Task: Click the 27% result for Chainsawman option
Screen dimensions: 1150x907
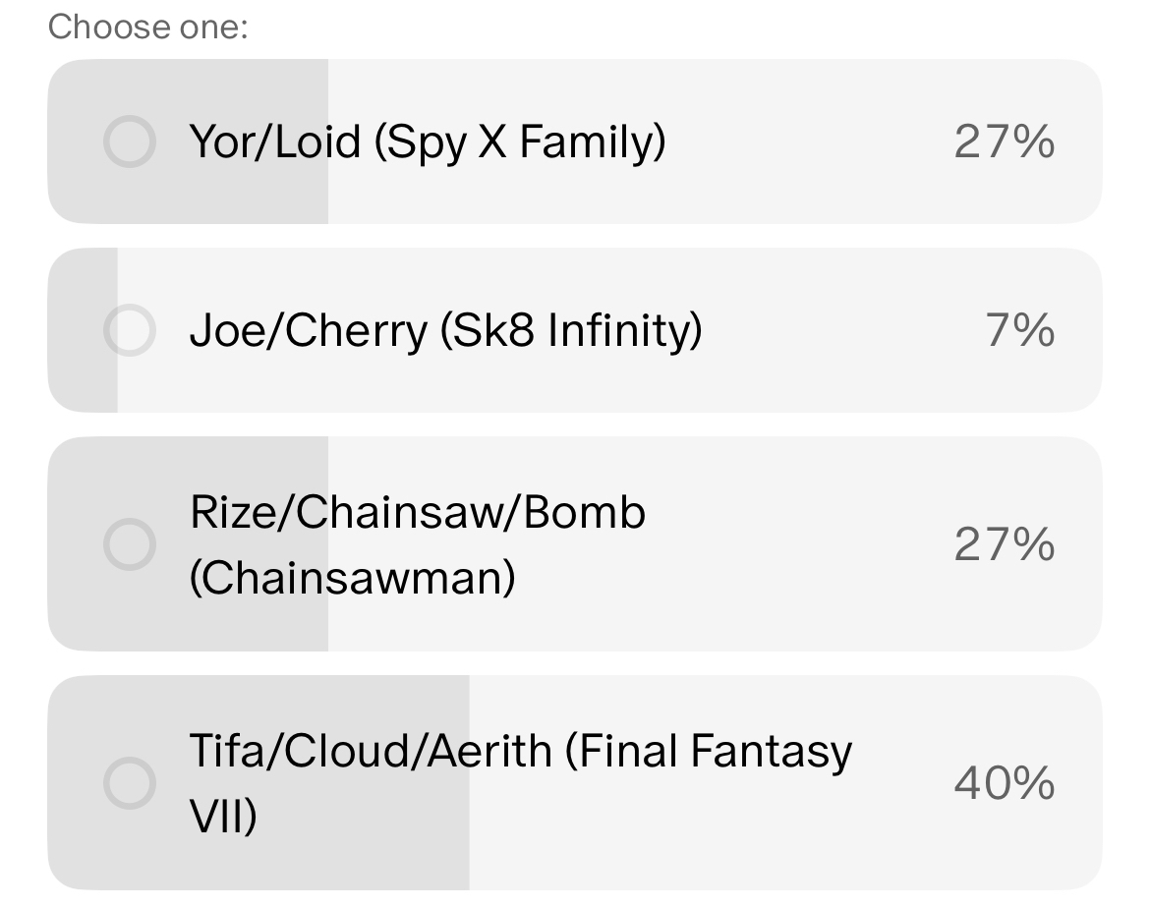Action: (x=1004, y=543)
